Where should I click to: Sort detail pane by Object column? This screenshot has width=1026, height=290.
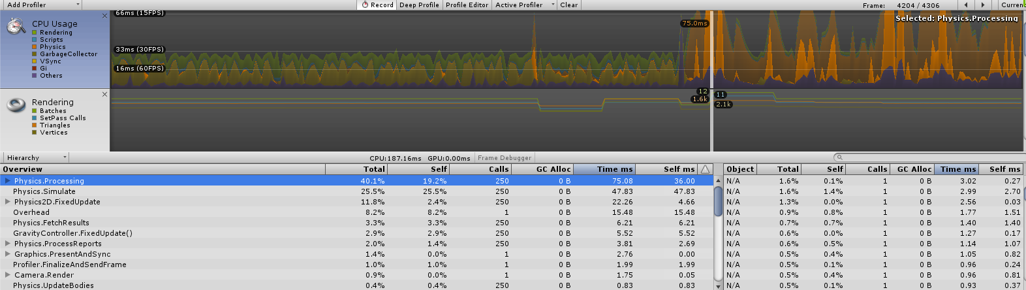[x=741, y=169]
